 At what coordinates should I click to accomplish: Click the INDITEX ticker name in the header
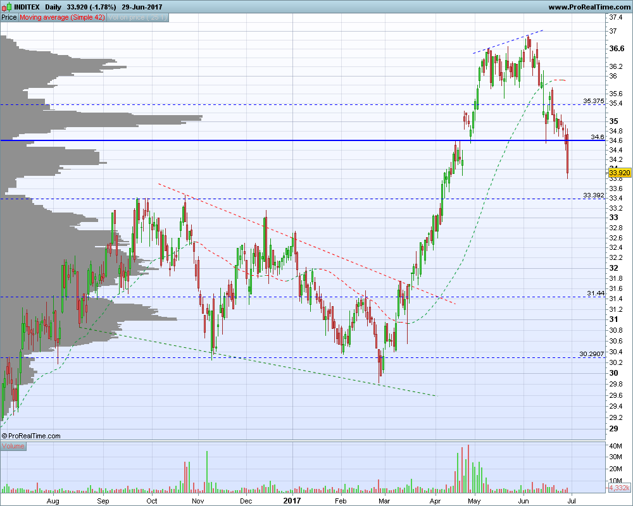click(27, 7)
